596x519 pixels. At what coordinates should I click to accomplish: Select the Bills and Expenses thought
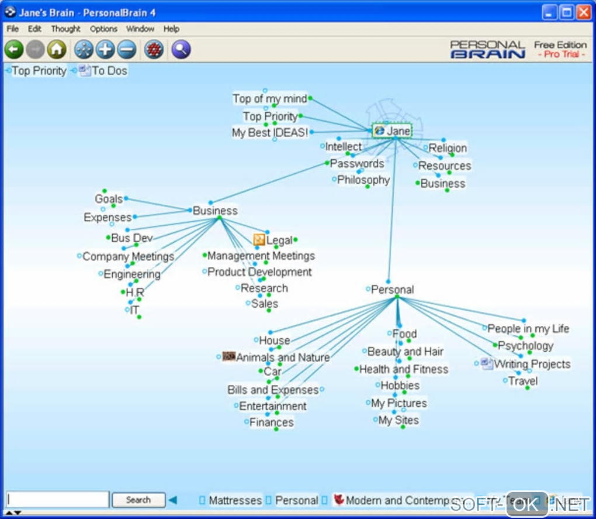(x=273, y=390)
